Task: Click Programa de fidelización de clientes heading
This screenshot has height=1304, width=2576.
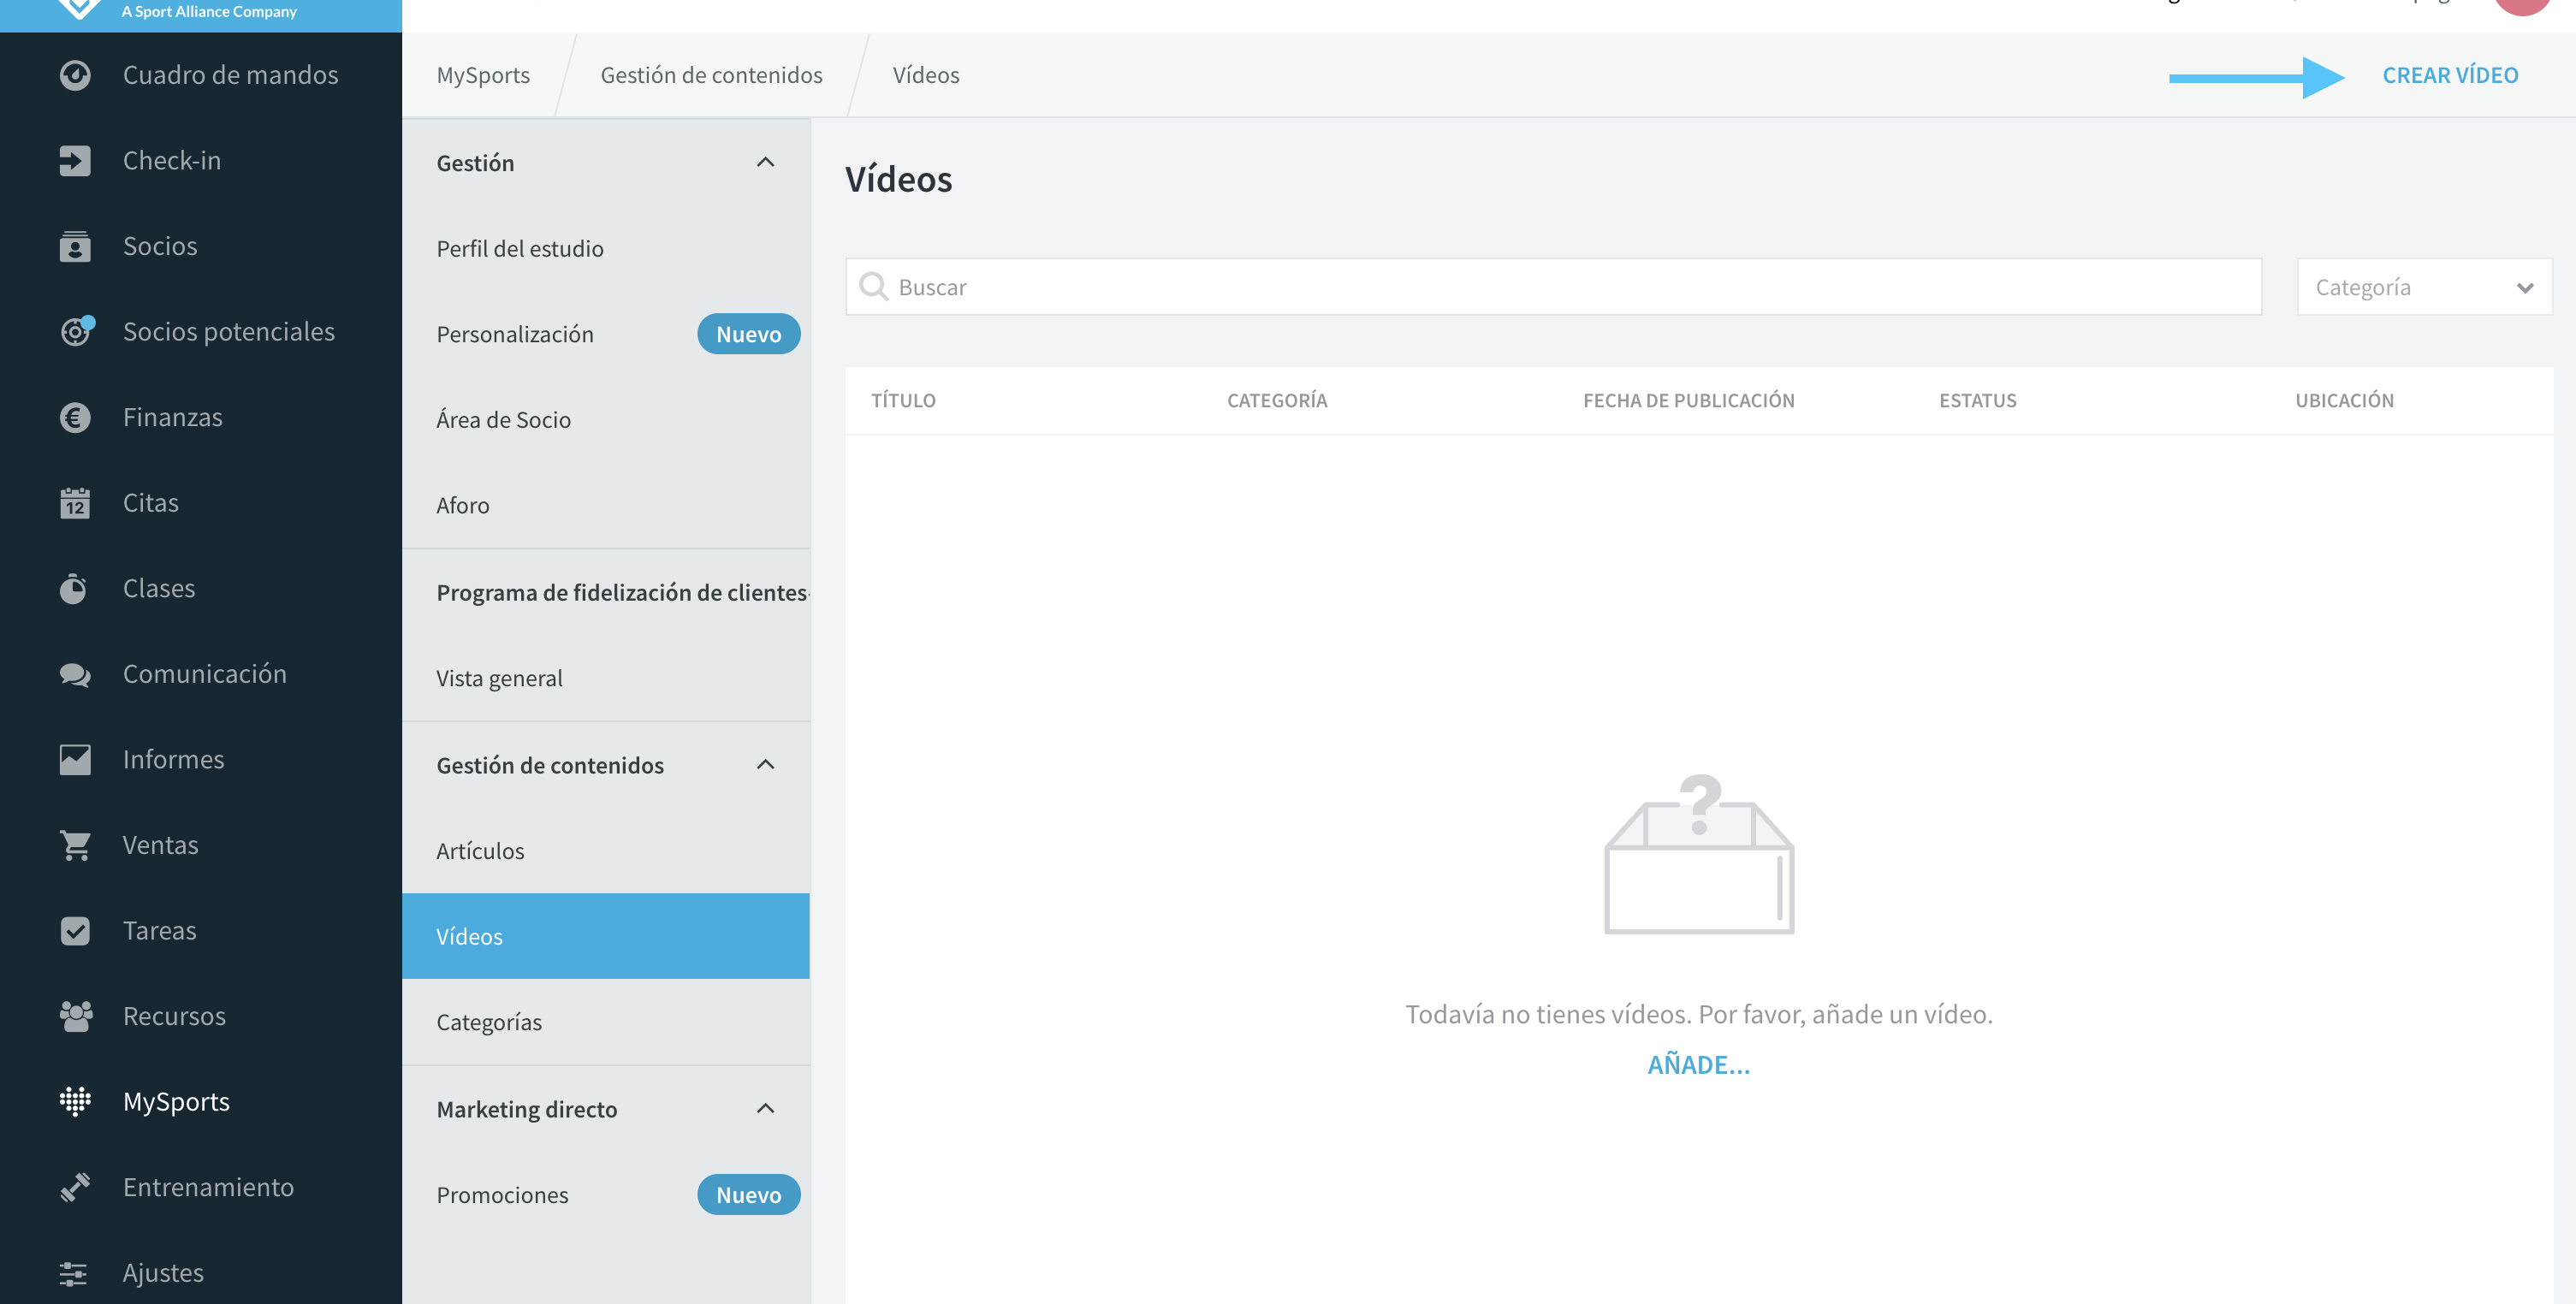Action: (x=623, y=592)
